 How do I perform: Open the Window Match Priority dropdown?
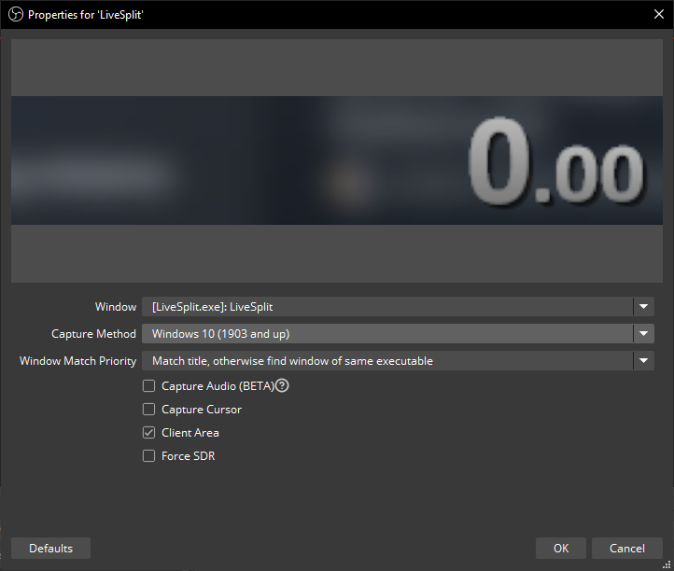pos(398,361)
